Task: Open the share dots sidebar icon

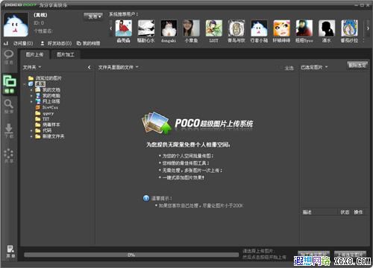Action: click(9, 156)
